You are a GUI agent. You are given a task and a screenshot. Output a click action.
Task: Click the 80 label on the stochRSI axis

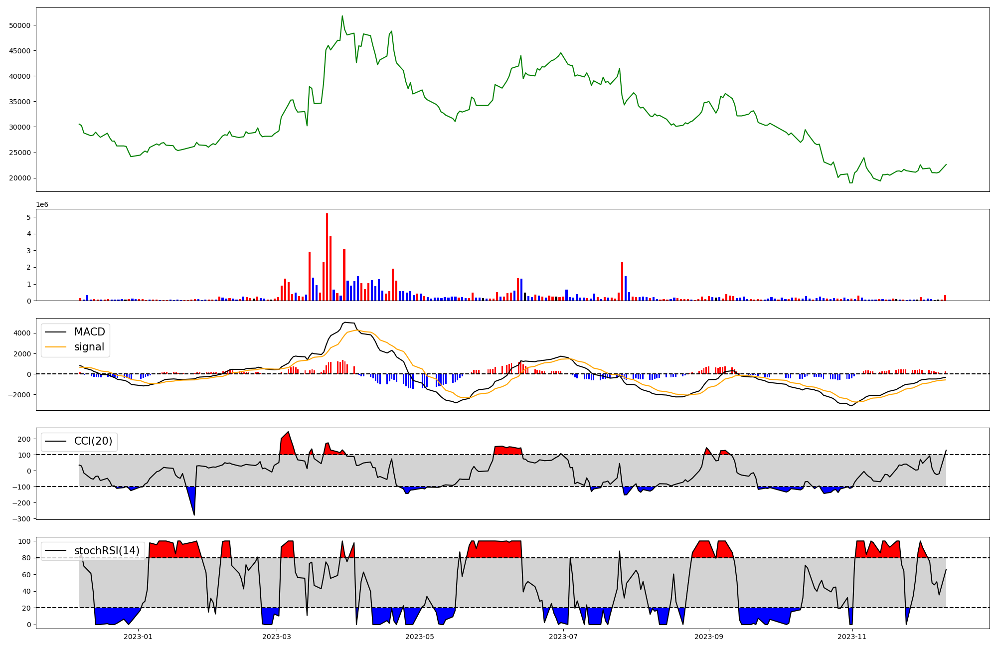point(26,558)
